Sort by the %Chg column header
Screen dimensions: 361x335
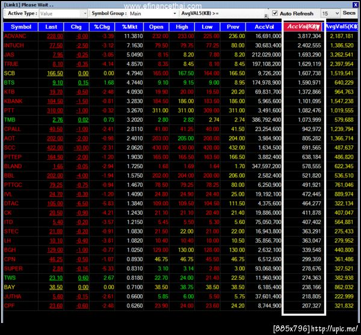pyautogui.click(x=102, y=27)
